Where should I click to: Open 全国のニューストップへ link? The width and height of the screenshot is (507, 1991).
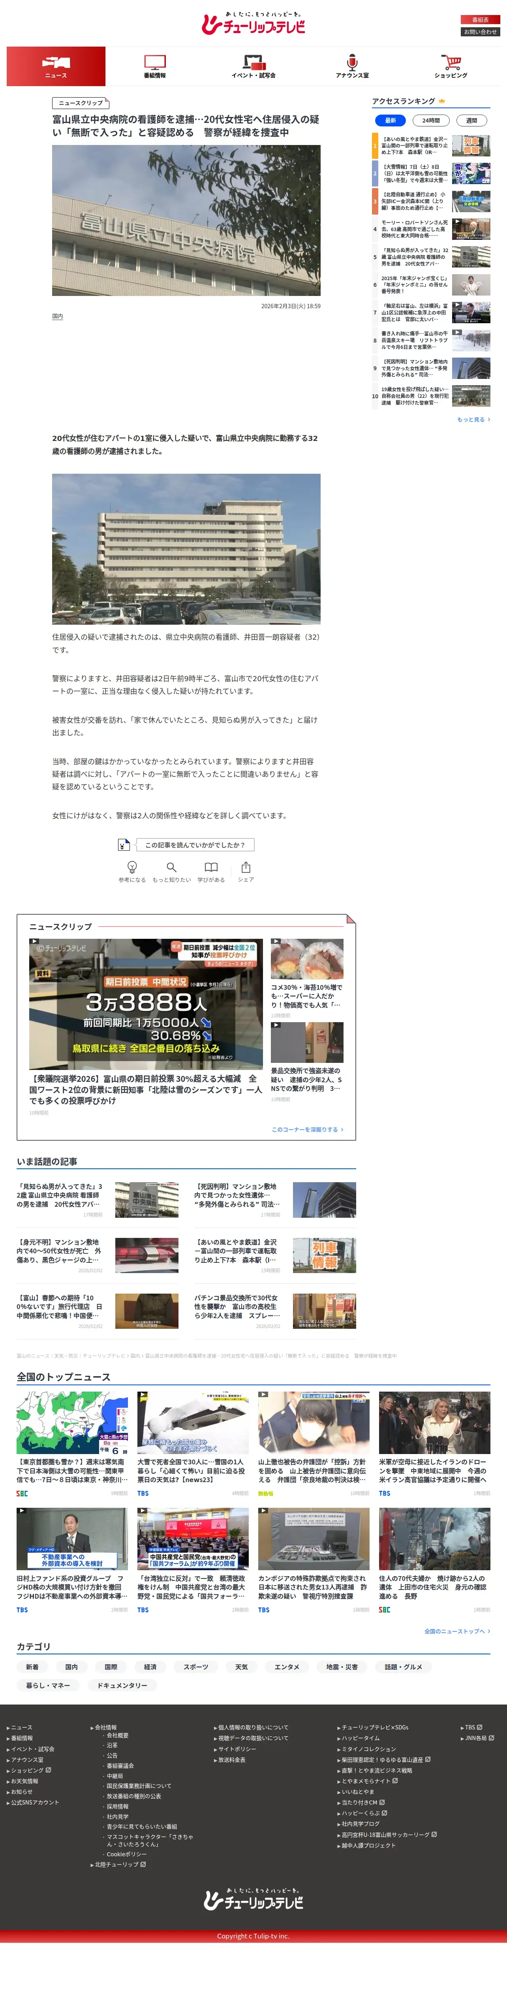[457, 1631]
